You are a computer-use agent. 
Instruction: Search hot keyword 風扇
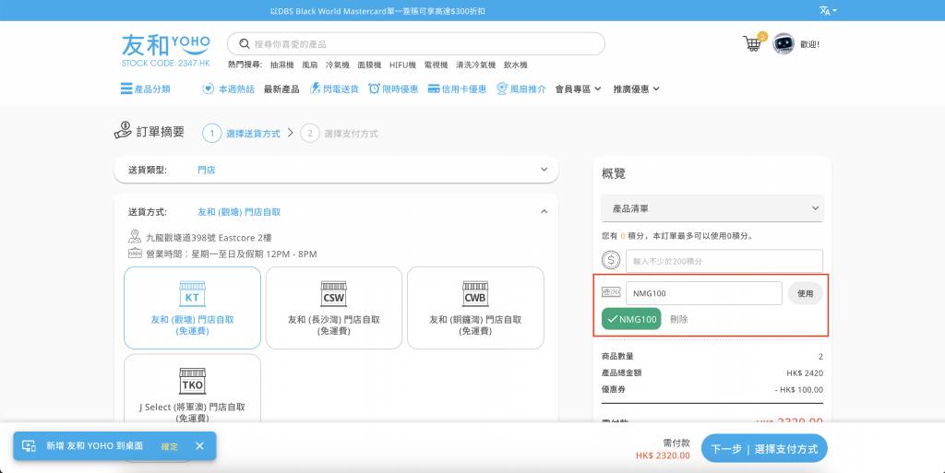(310, 65)
